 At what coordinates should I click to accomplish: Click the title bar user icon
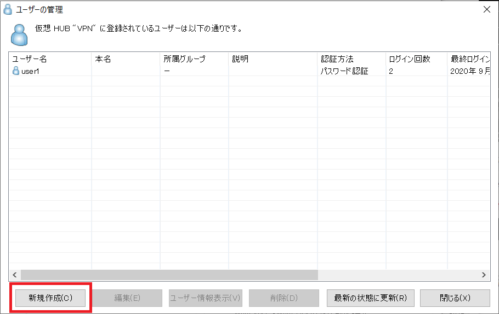point(8,9)
